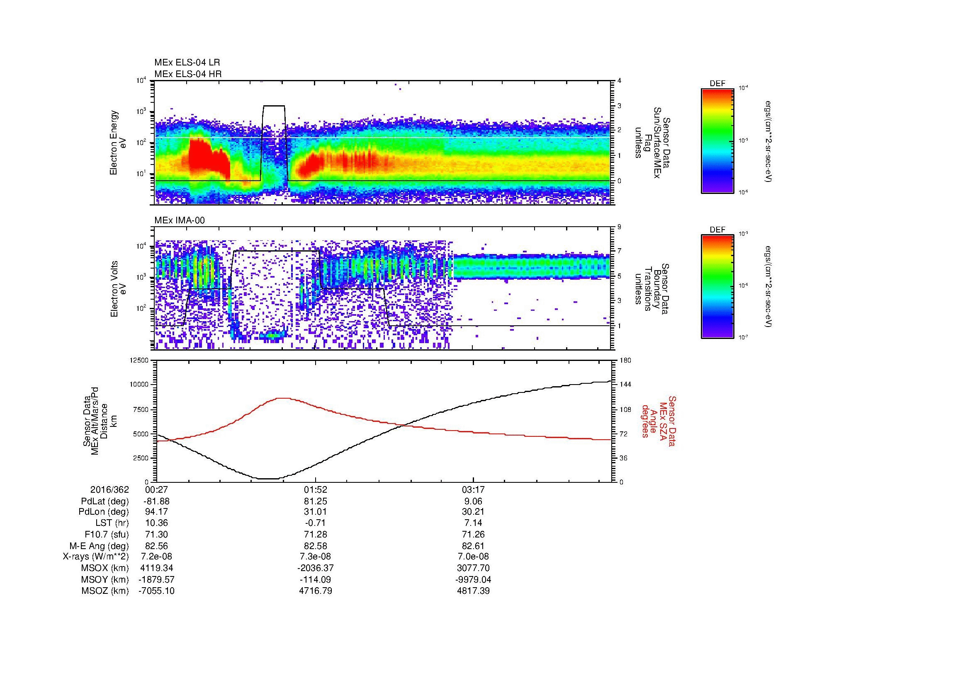Click MSOZ value -7055.10
The width and height of the screenshot is (970, 685).
point(157,591)
